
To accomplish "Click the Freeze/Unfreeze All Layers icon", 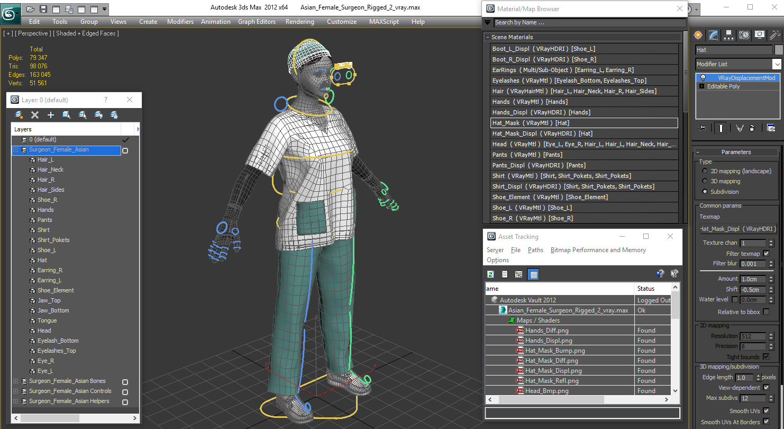I will (x=114, y=114).
